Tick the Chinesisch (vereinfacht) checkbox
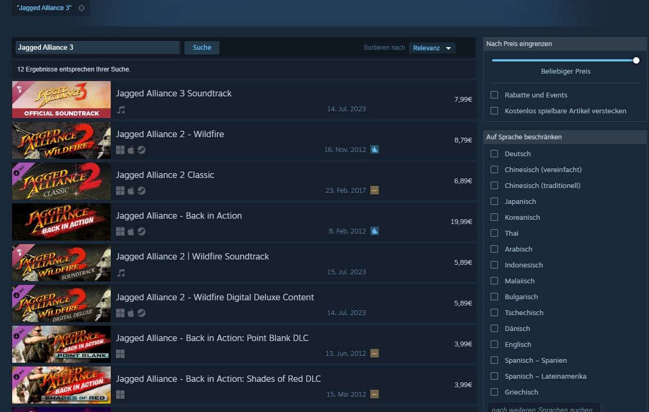The height and width of the screenshot is (412, 649). 494,169
